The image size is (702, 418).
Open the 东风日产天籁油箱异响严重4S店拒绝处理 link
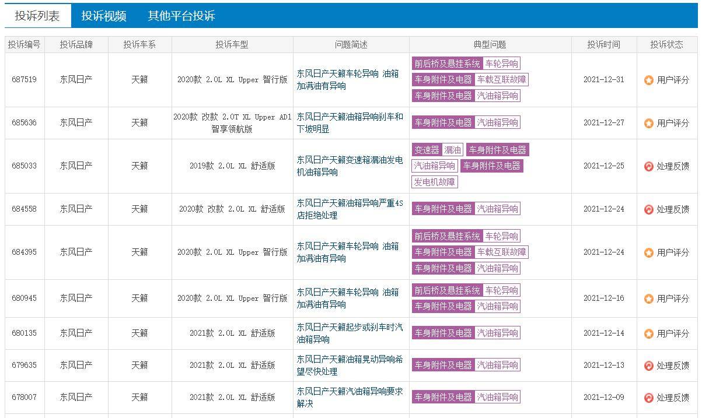pyautogui.click(x=350, y=209)
